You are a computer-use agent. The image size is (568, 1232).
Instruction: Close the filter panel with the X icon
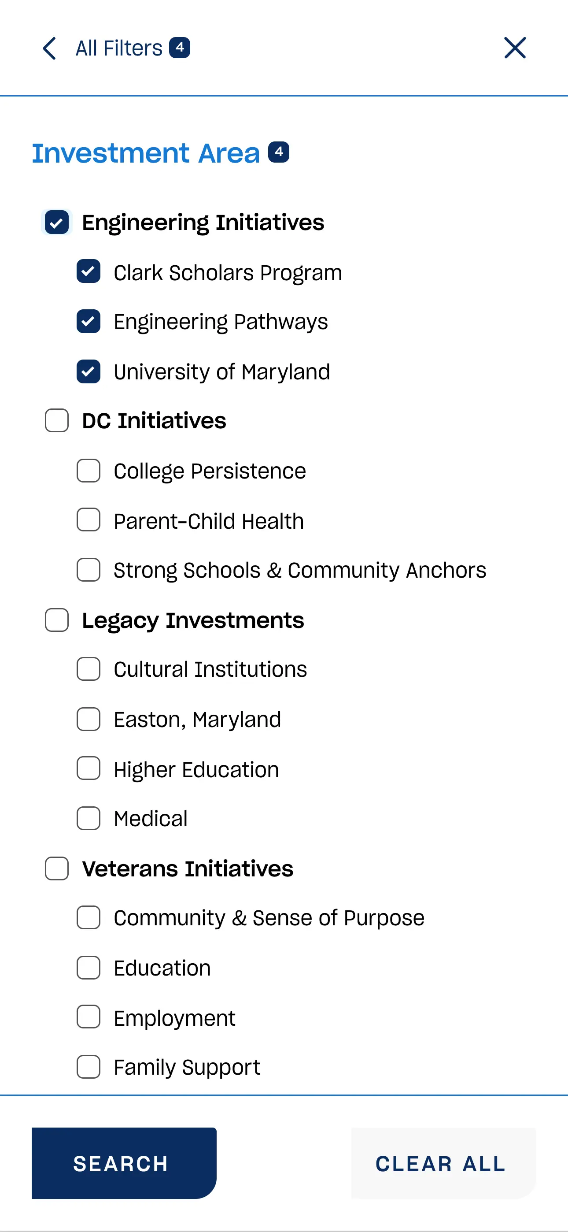coord(515,48)
